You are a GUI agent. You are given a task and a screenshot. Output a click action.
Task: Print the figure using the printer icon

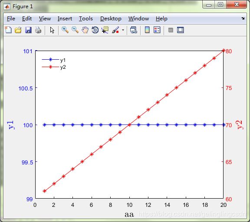tap(38, 30)
